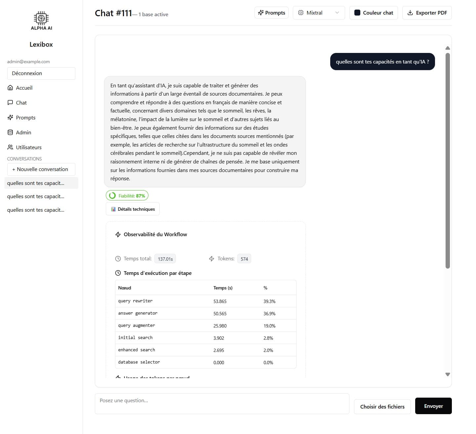Click the Utilisateurs people icon
This screenshot has height=434, width=476.
click(10, 147)
